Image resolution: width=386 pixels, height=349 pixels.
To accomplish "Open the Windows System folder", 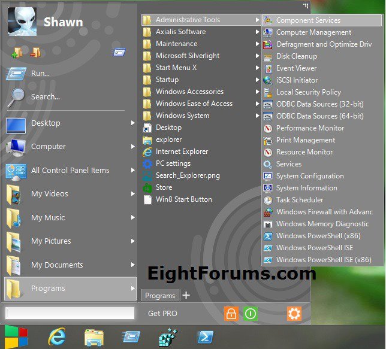I will 201,116.
